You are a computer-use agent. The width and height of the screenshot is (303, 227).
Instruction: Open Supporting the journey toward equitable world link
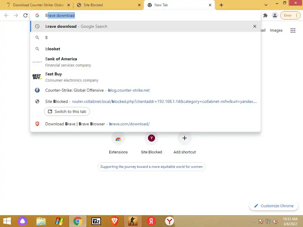point(151,167)
